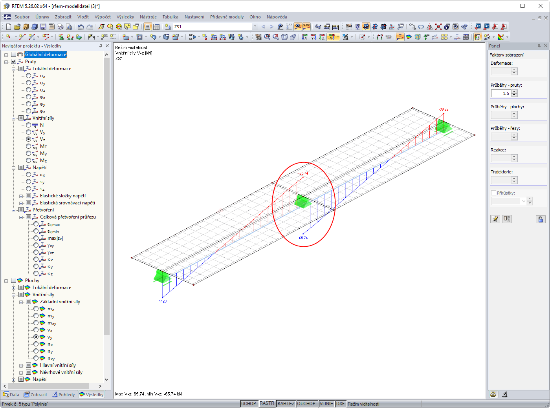Toggle RASTR grid in the status bar
The height and width of the screenshot is (408, 550).
click(x=267, y=404)
